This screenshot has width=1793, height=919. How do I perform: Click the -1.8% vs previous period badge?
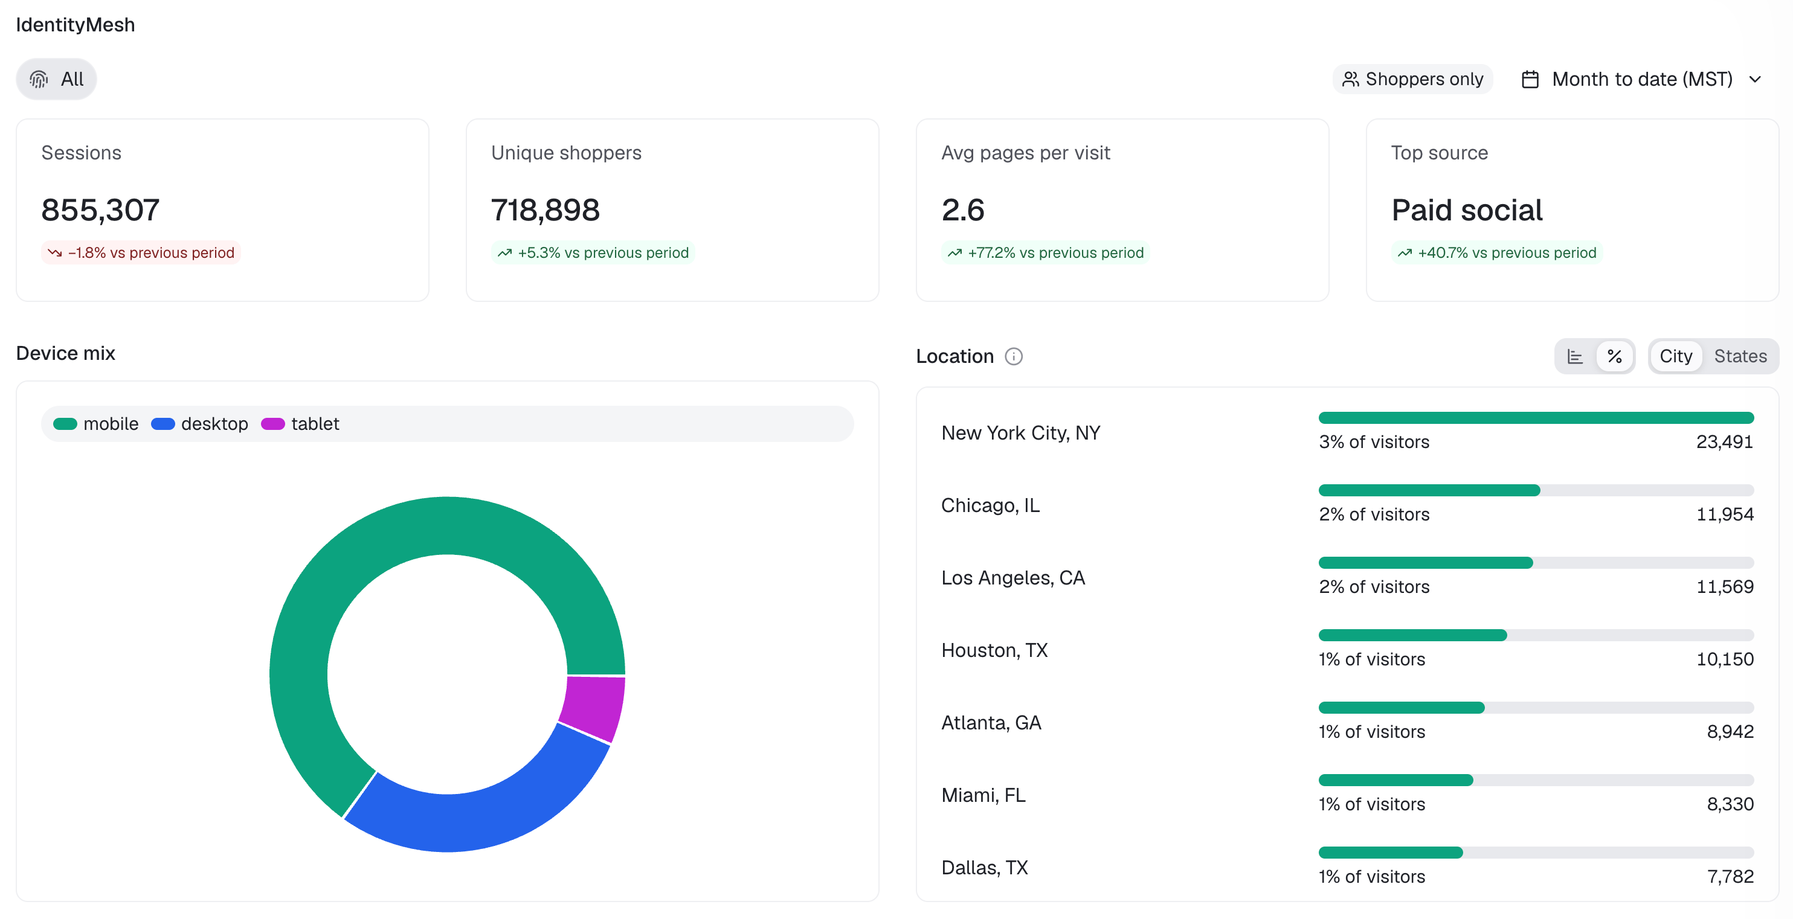141,252
